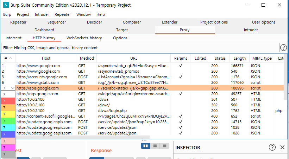Select the accounts.google.com ListAccounts row

142,77
